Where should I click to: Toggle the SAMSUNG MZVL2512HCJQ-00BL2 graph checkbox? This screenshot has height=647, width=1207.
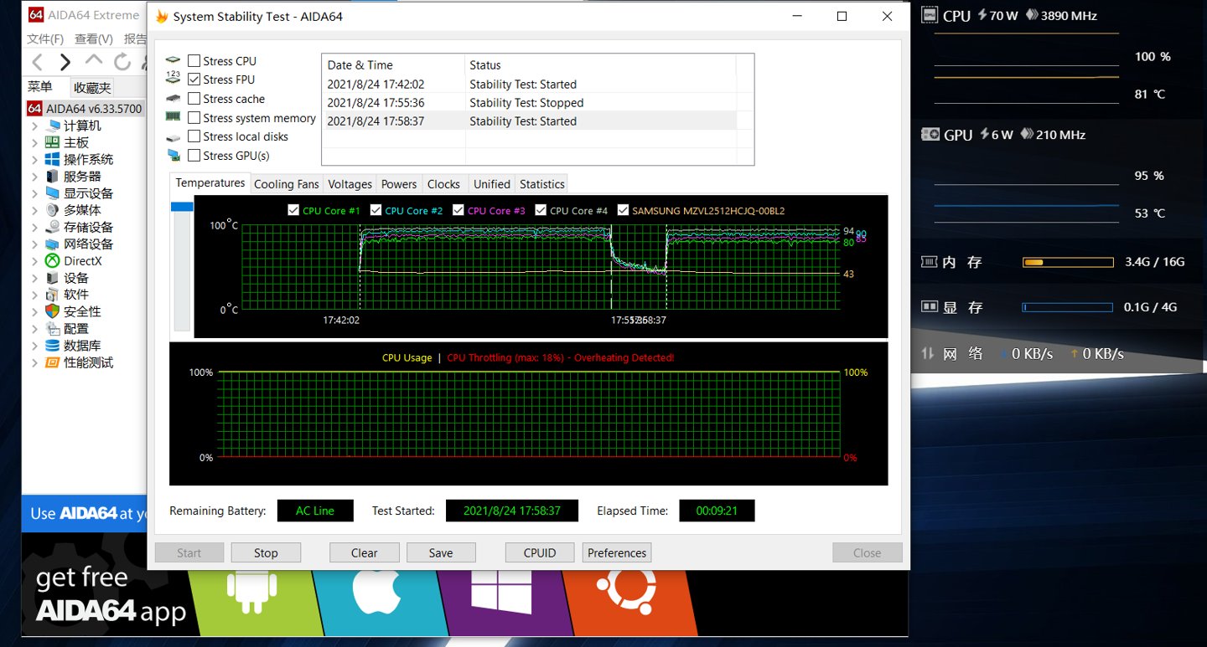pyautogui.click(x=623, y=210)
